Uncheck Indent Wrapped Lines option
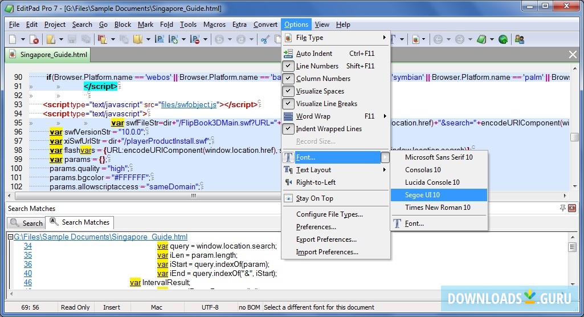This screenshot has height=317, width=584. click(x=336, y=128)
